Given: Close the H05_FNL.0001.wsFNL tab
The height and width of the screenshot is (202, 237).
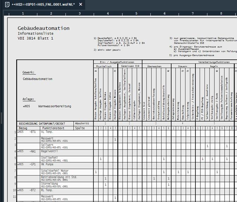Looking at the screenshot, I should click(x=81, y=5).
